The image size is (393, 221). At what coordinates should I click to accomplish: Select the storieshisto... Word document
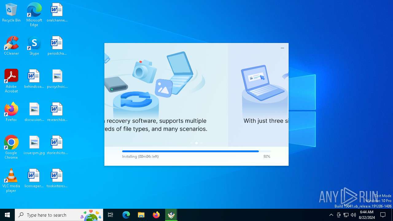(x=57, y=145)
